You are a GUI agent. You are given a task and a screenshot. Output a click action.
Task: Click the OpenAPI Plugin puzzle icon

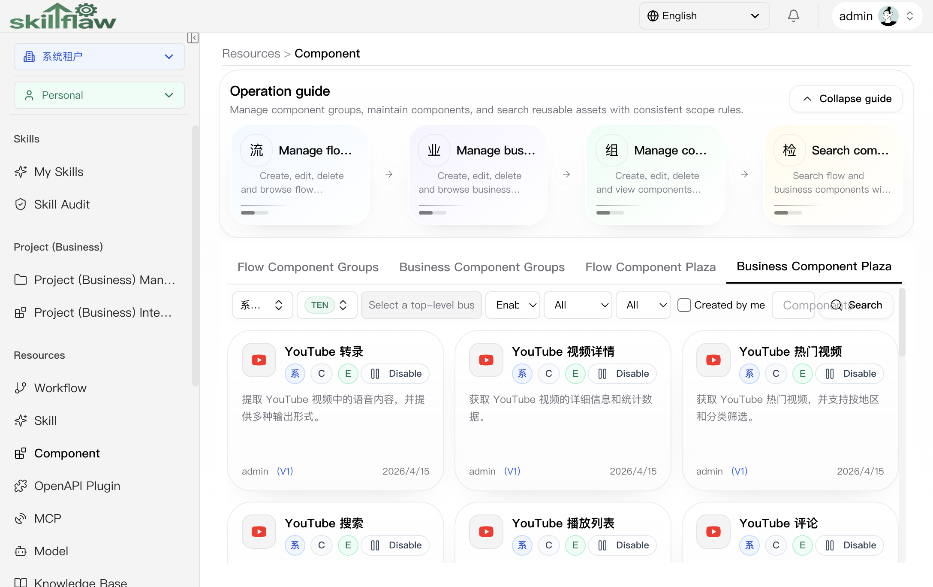pyautogui.click(x=21, y=486)
